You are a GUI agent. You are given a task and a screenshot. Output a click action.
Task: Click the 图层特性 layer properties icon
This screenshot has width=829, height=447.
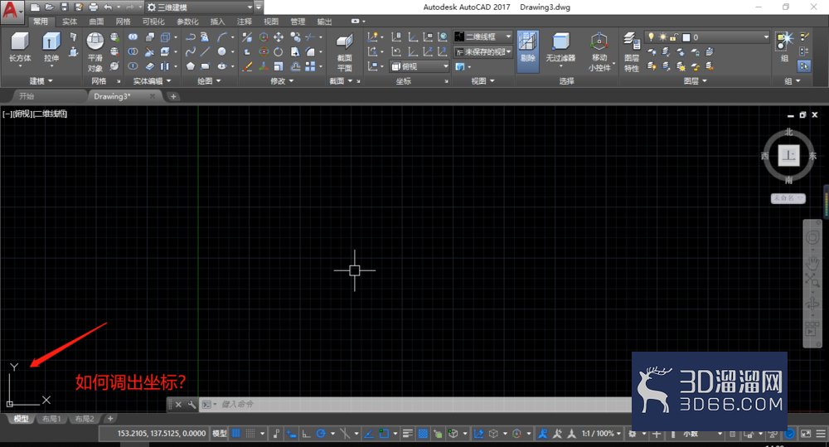[x=631, y=52]
